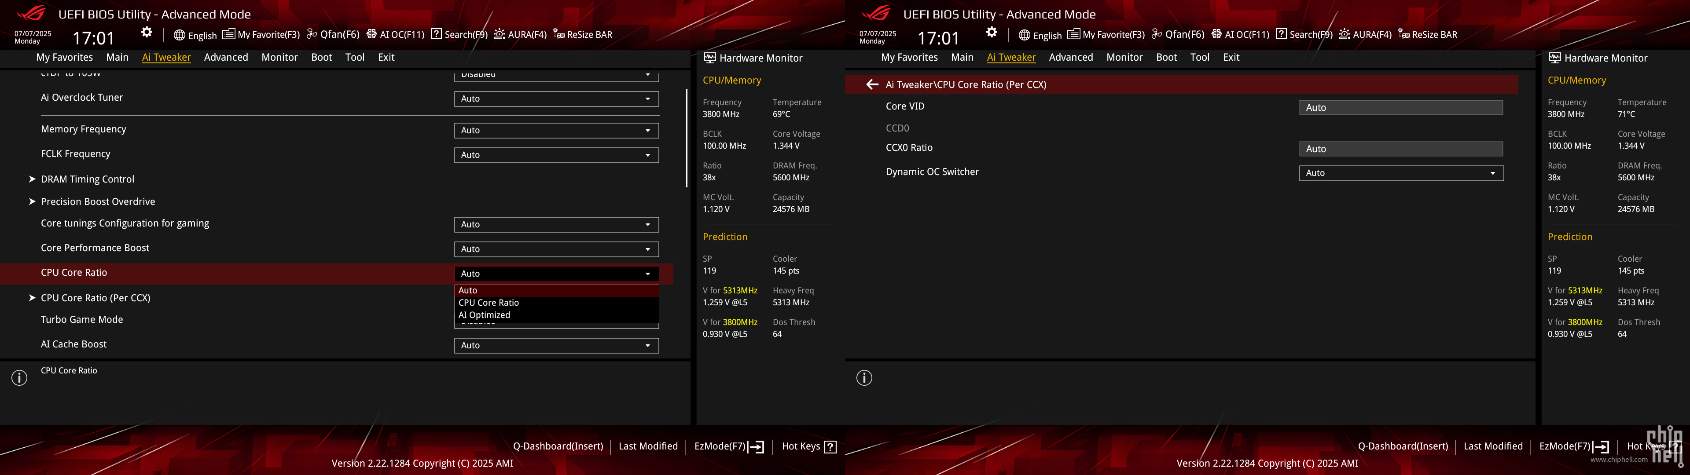Open Dynamic OC Switcher dropdown

tap(1401, 173)
